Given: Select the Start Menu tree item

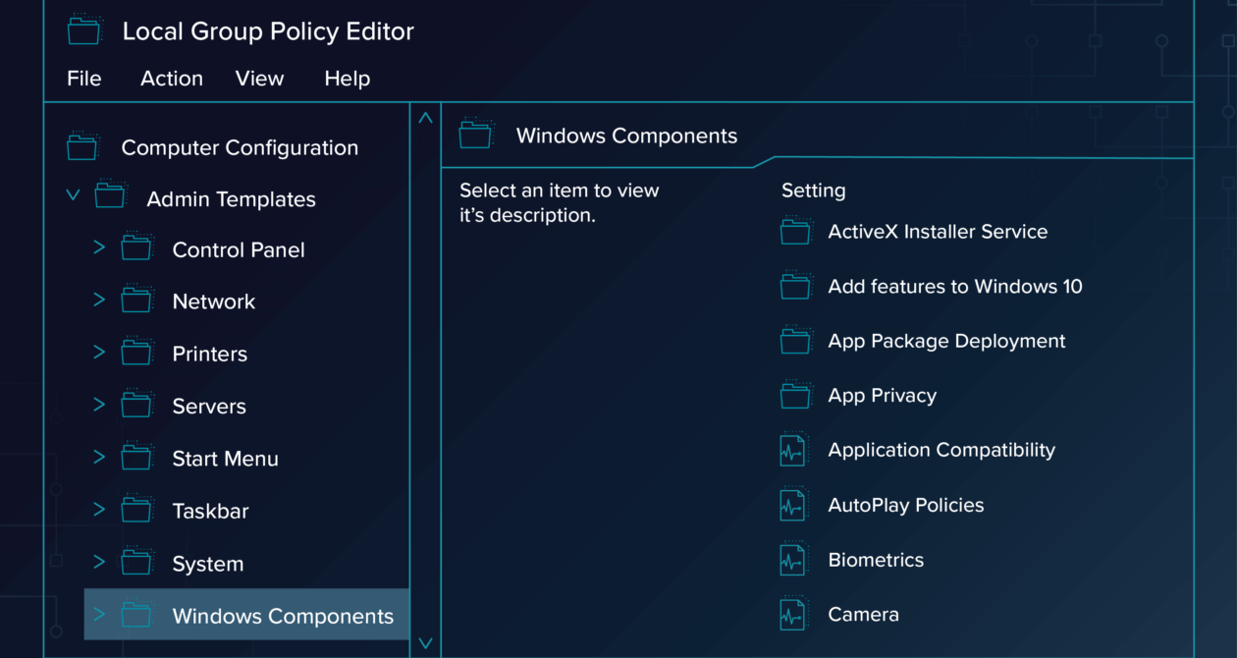Looking at the screenshot, I should pos(225,459).
